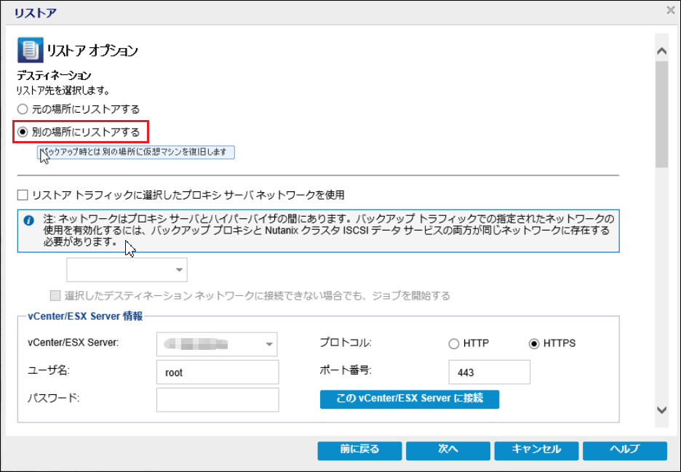Close the リストア dialog with the X
This screenshot has height=472, width=681.
point(670,9)
